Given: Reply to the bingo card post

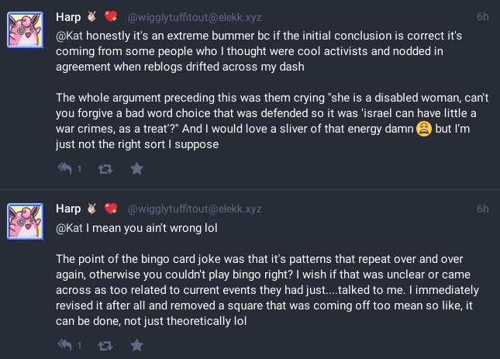Looking at the screenshot, I should (x=65, y=345).
